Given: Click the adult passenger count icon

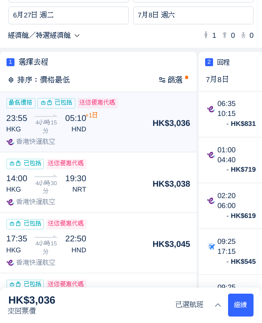Looking at the screenshot, I should click(x=206, y=35).
